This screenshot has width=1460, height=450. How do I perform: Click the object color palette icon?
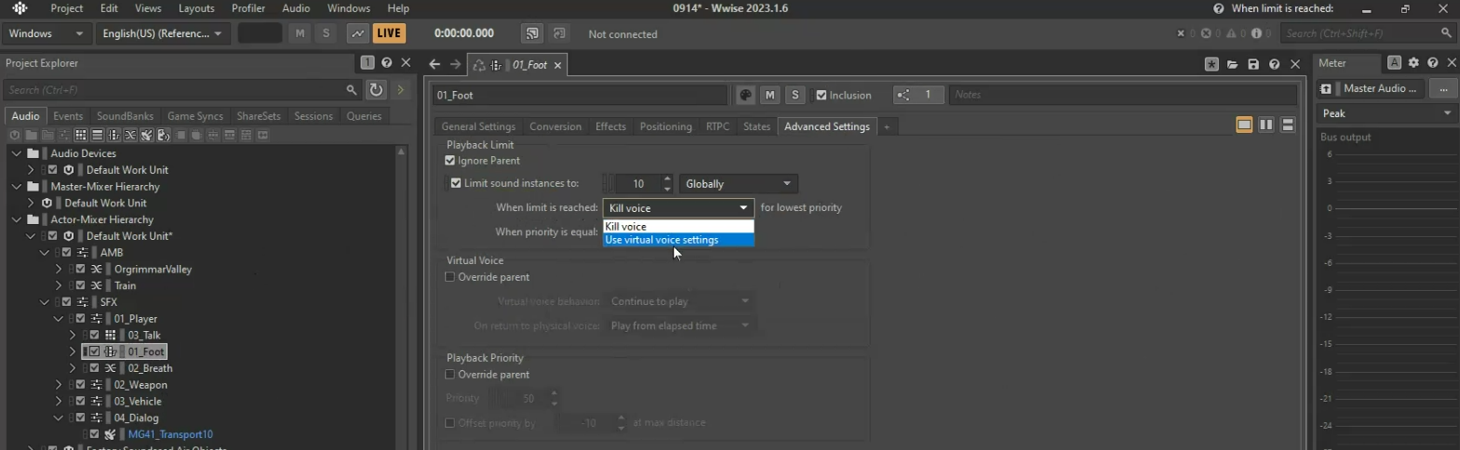745,95
